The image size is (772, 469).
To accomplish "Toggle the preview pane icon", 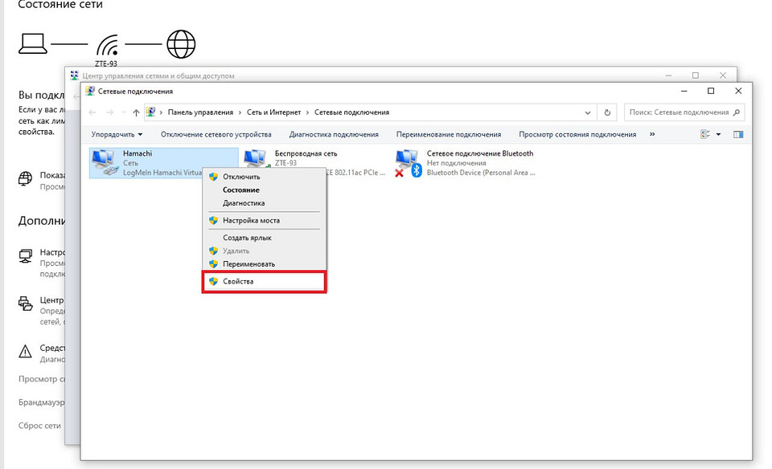I will click(x=738, y=134).
